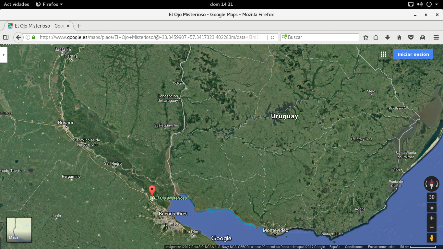Image resolution: width=443 pixels, height=249 pixels.
Task: Expand the collapsed side panel arrow
Action: pos(4,55)
